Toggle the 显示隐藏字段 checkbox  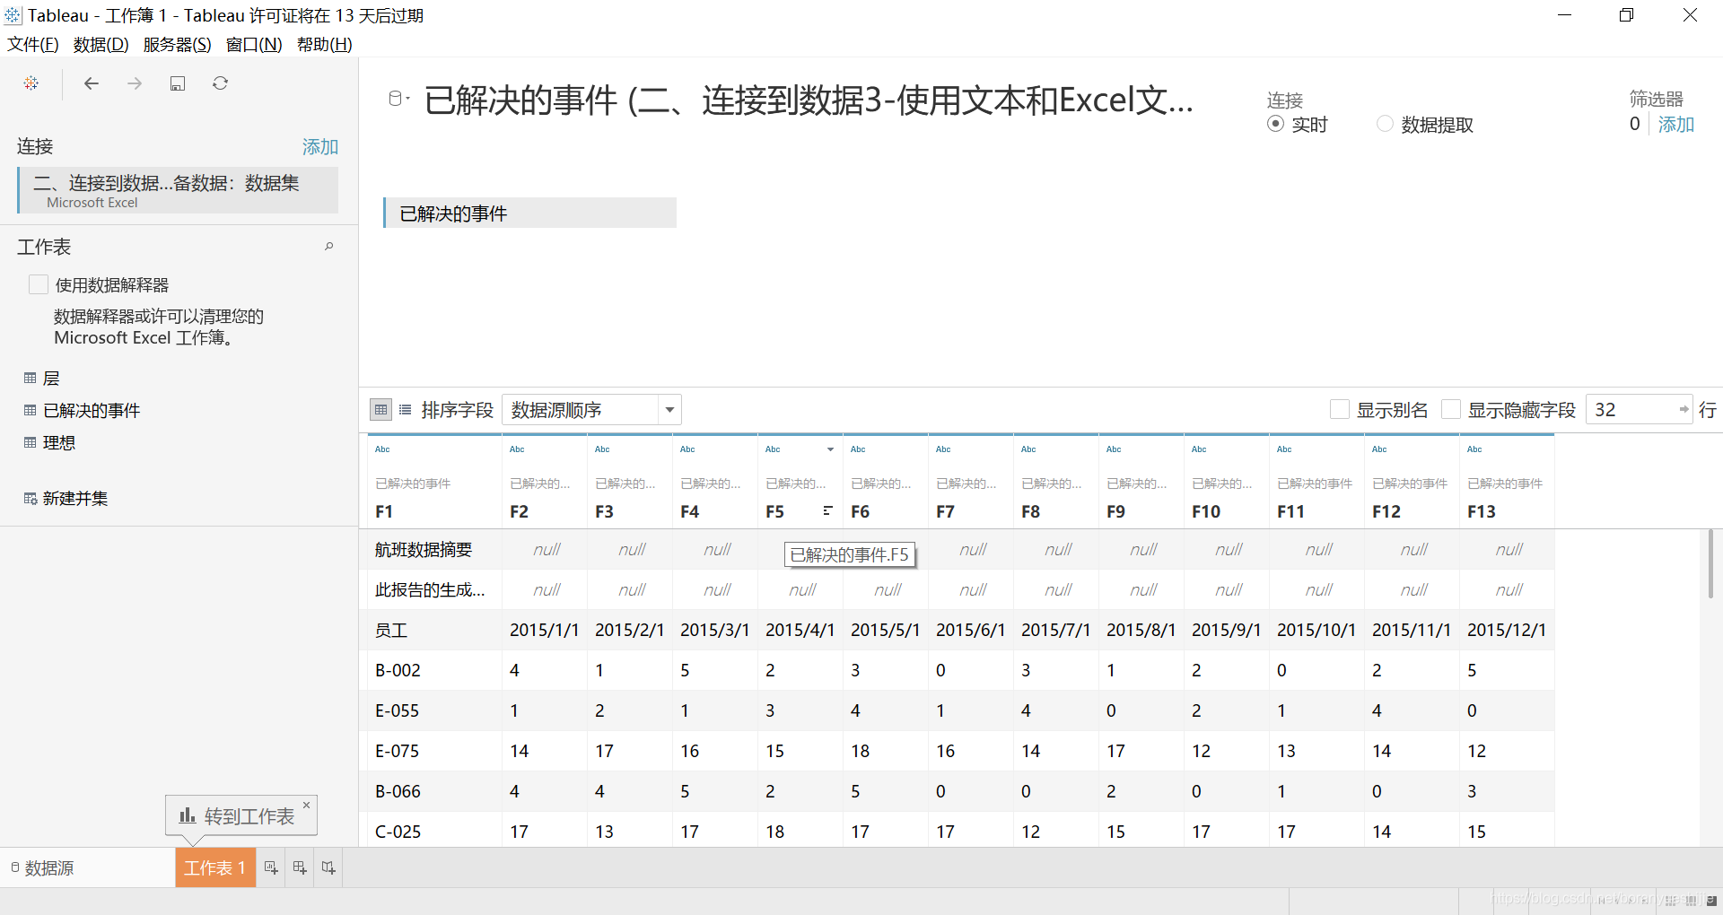pos(1451,410)
